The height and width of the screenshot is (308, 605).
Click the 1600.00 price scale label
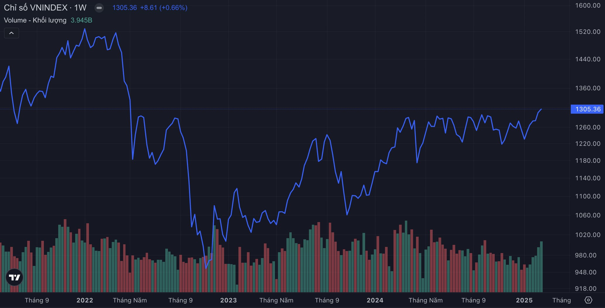coord(588,6)
